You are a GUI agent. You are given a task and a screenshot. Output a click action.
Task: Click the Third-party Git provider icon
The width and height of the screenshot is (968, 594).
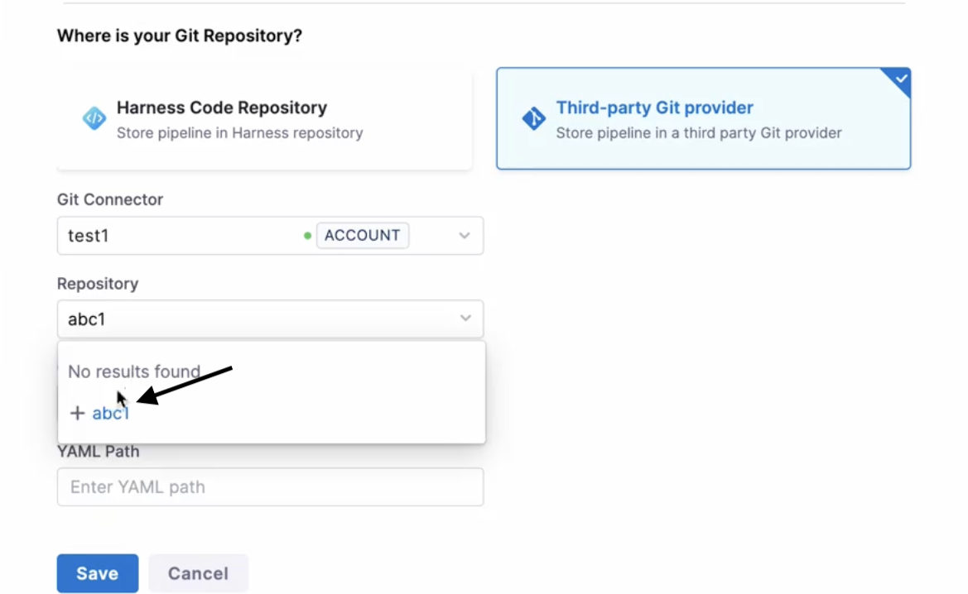click(x=533, y=118)
